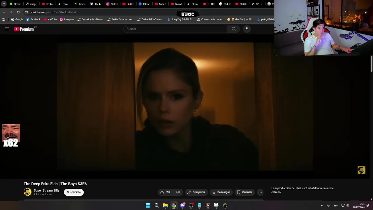Open volume control from system tray

(x=348, y=205)
